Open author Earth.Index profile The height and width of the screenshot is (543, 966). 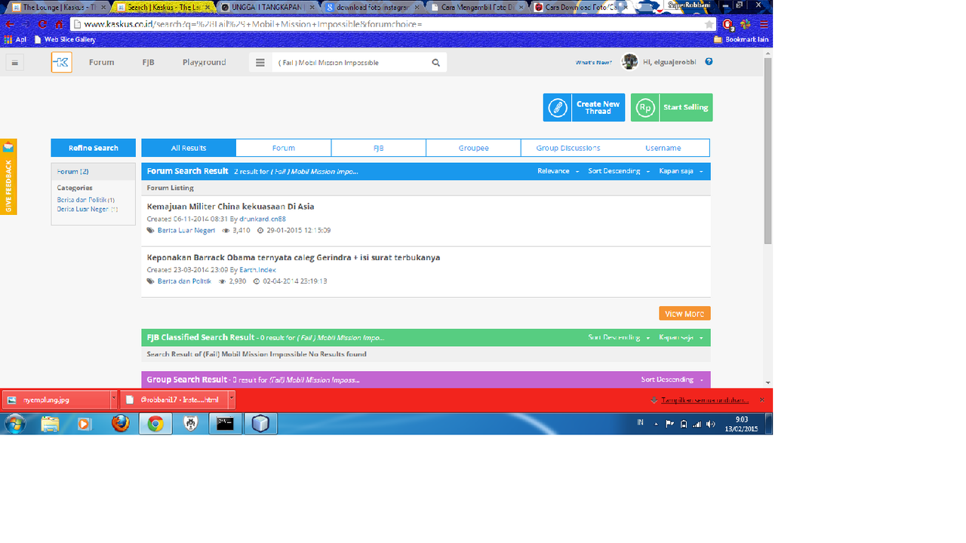pyautogui.click(x=258, y=269)
